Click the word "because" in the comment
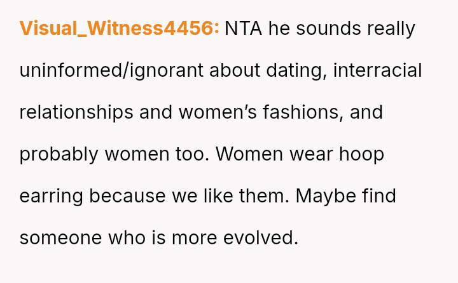Image resolution: width=458 pixels, height=283 pixels. (x=127, y=196)
